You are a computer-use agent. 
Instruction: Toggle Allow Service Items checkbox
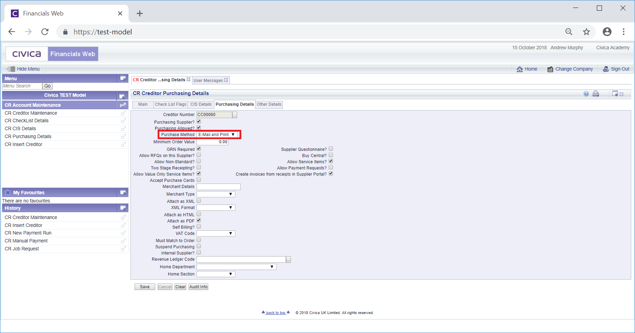pyautogui.click(x=331, y=161)
